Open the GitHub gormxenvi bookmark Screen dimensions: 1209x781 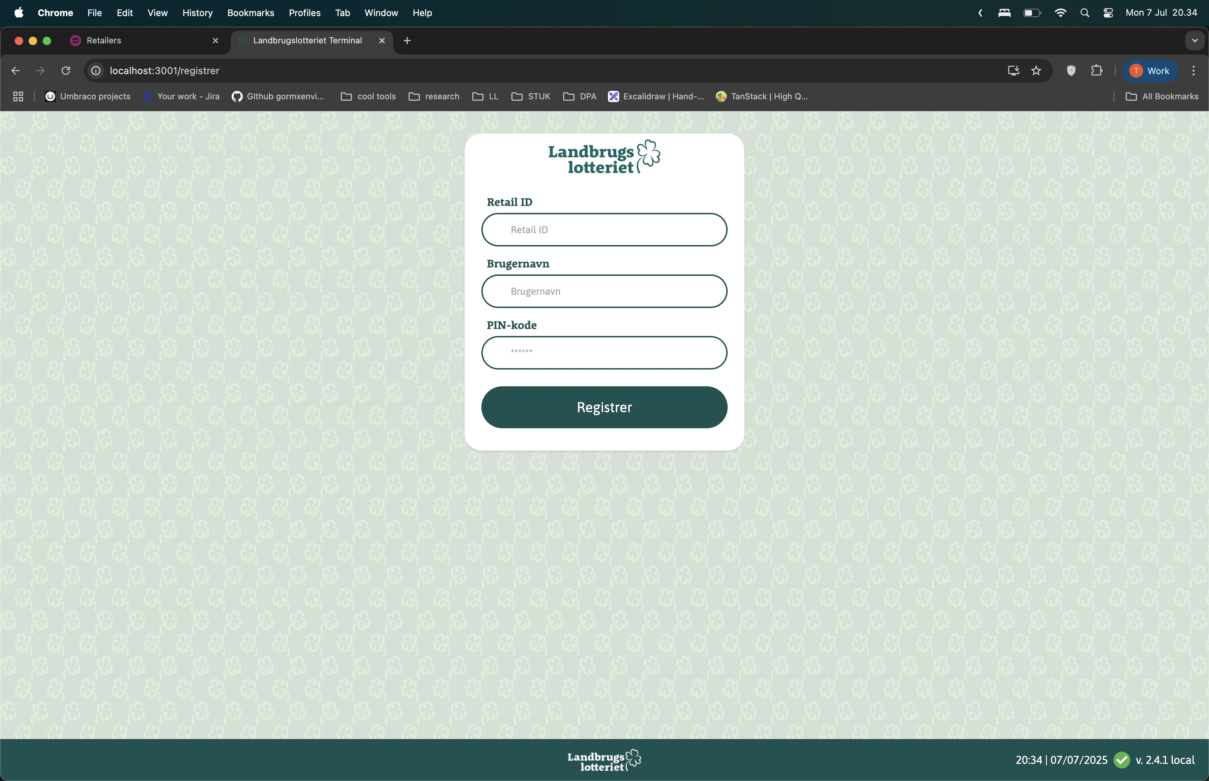coord(278,96)
